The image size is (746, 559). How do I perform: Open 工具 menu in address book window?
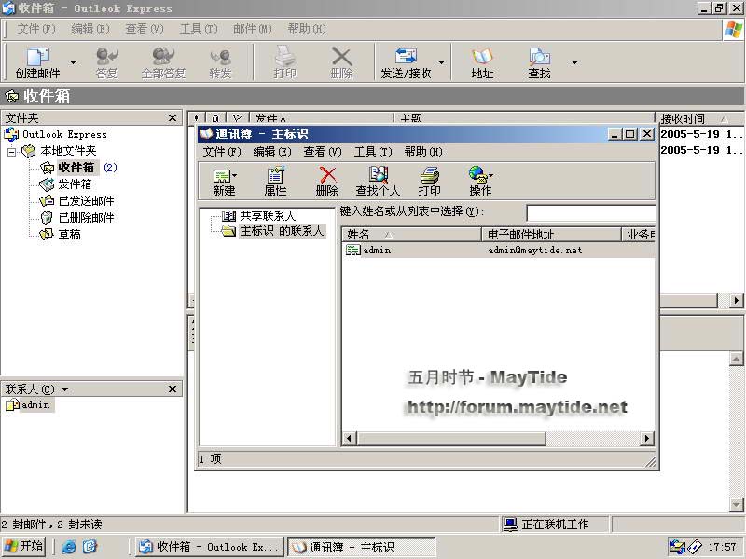[x=371, y=152]
